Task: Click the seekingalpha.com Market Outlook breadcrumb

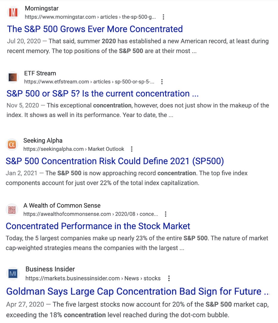Action: [74, 149]
